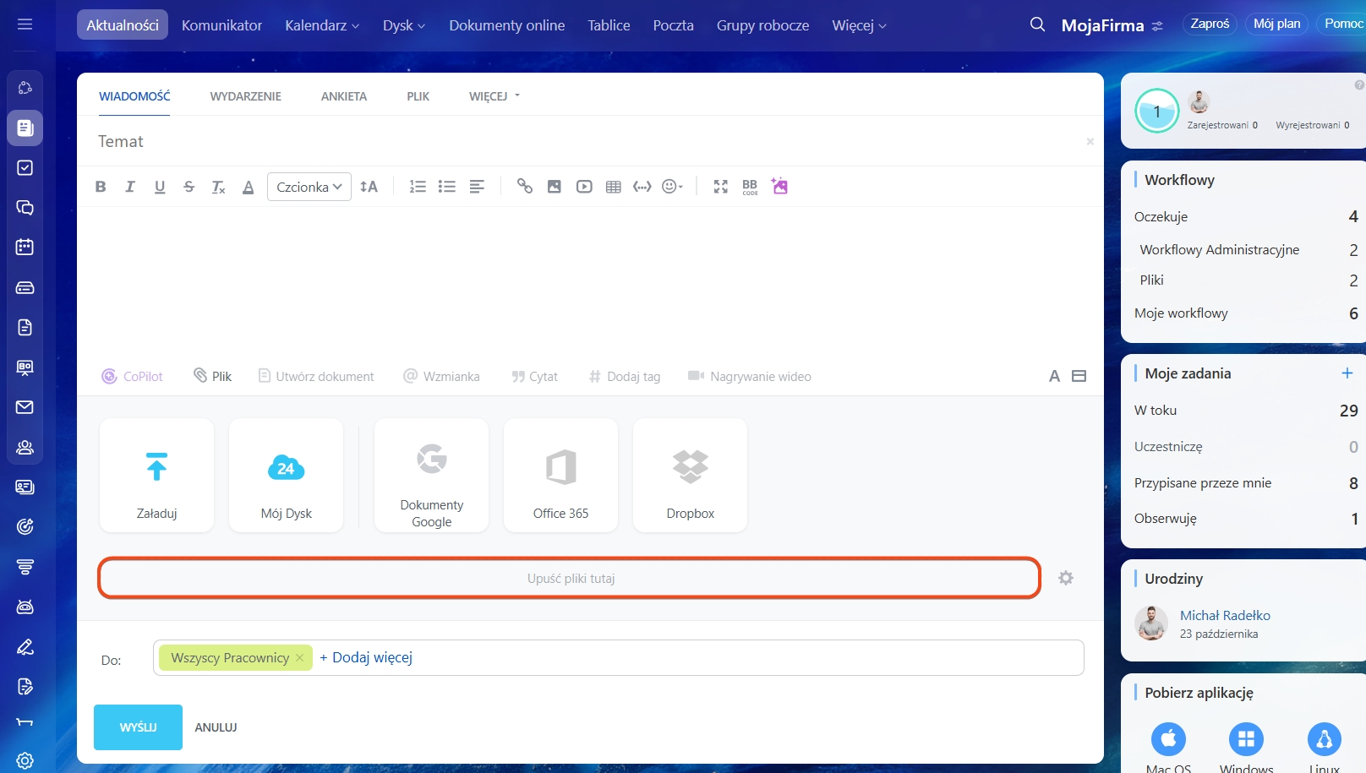Open the text color picker

click(x=248, y=187)
